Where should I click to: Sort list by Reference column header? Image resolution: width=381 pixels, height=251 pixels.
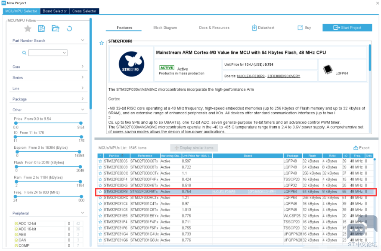pos(145,156)
